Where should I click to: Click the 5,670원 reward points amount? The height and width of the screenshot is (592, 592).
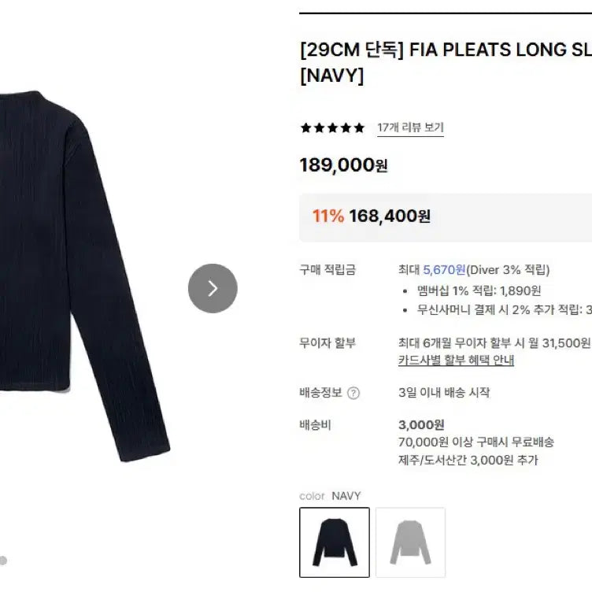(x=444, y=270)
